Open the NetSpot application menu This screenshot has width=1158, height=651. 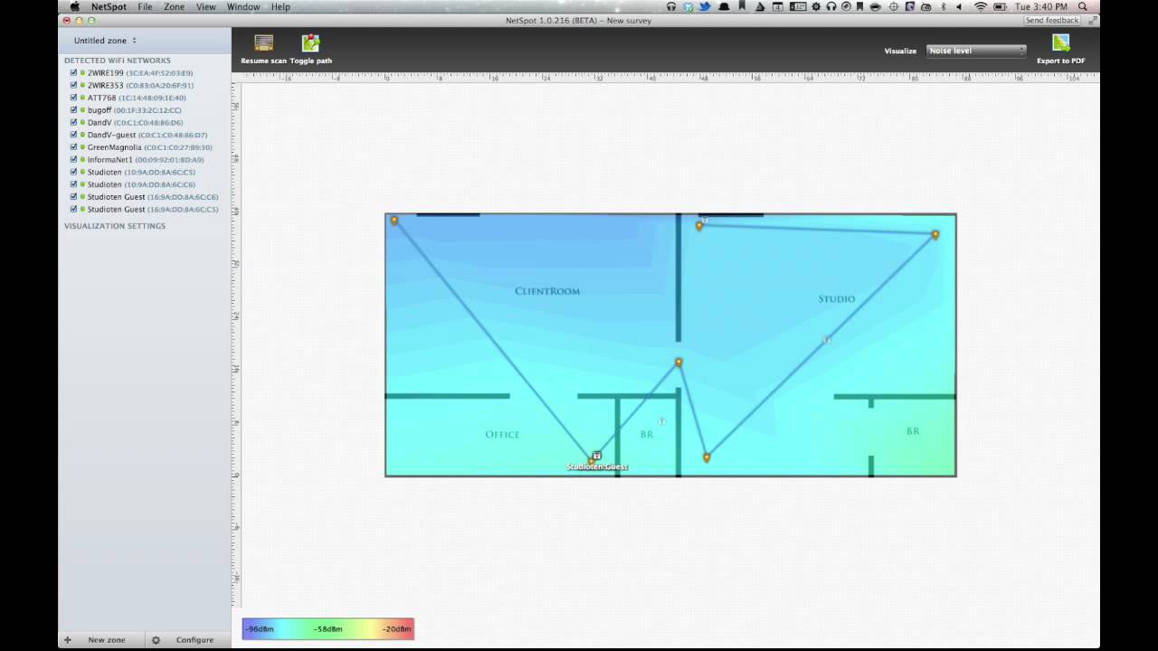coord(109,6)
